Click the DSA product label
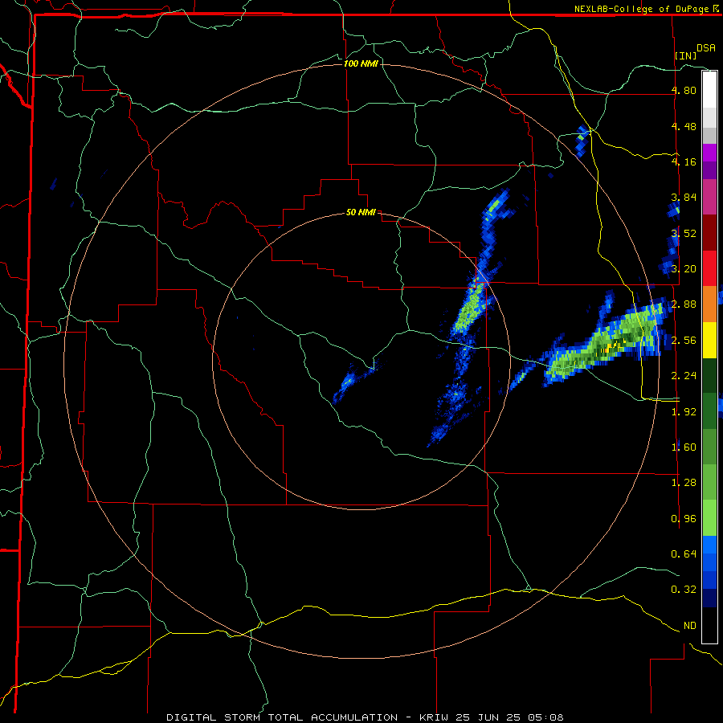The height and width of the screenshot is (723, 723). pos(706,48)
